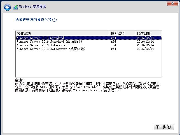Click the Windows 安装程序 title text

32,6
